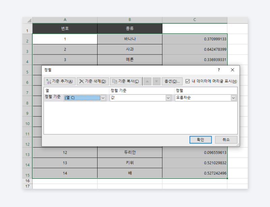This screenshot has width=270, height=207.
Task: Select column C header
Action: [x=195, y=20]
